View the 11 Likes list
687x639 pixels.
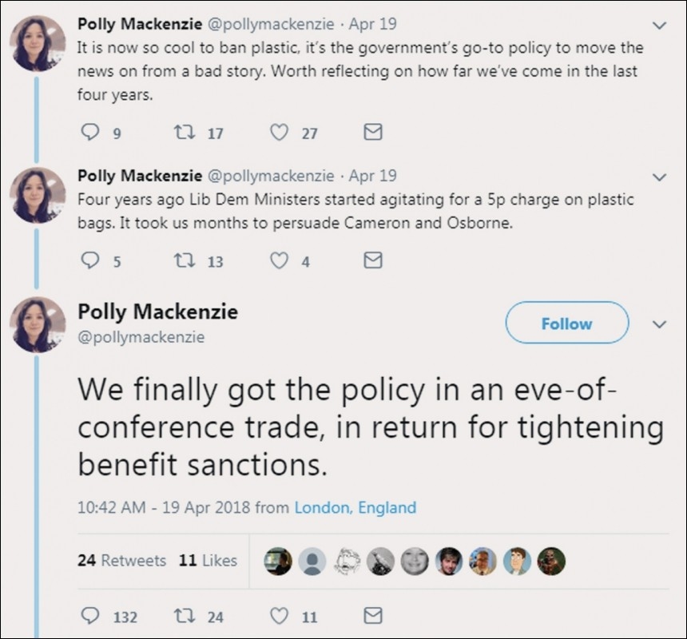point(208,561)
